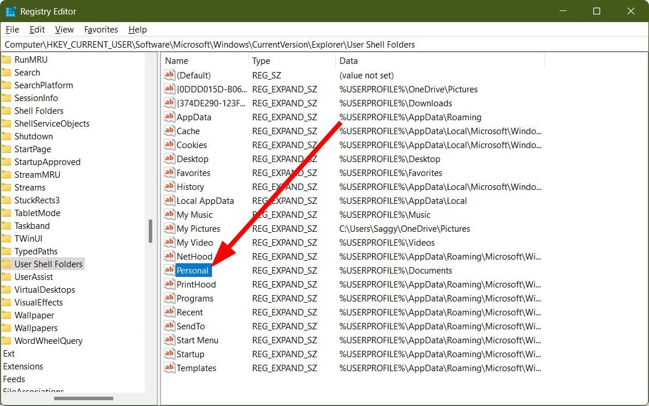This screenshot has width=649, height=406.
Task: Click the string icon next to NetHood
Action: 169,256
